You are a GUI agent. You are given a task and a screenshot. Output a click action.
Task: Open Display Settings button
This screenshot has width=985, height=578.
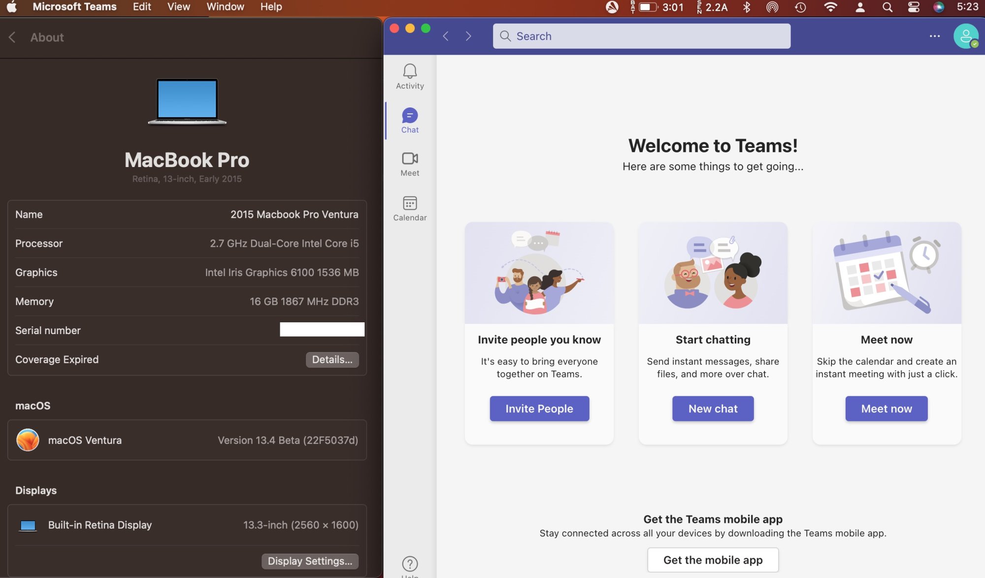coord(310,561)
